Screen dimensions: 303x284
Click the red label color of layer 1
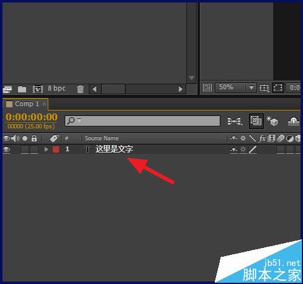pyautogui.click(x=56, y=149)
